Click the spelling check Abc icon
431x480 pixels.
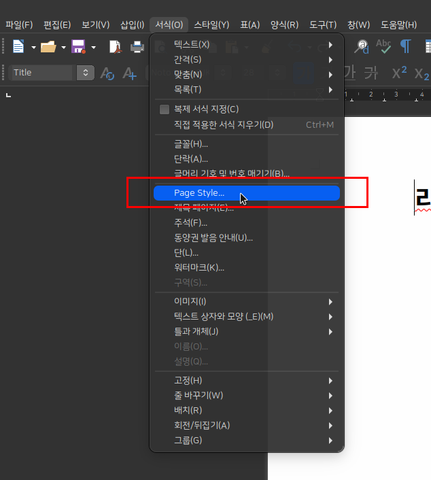383,46
